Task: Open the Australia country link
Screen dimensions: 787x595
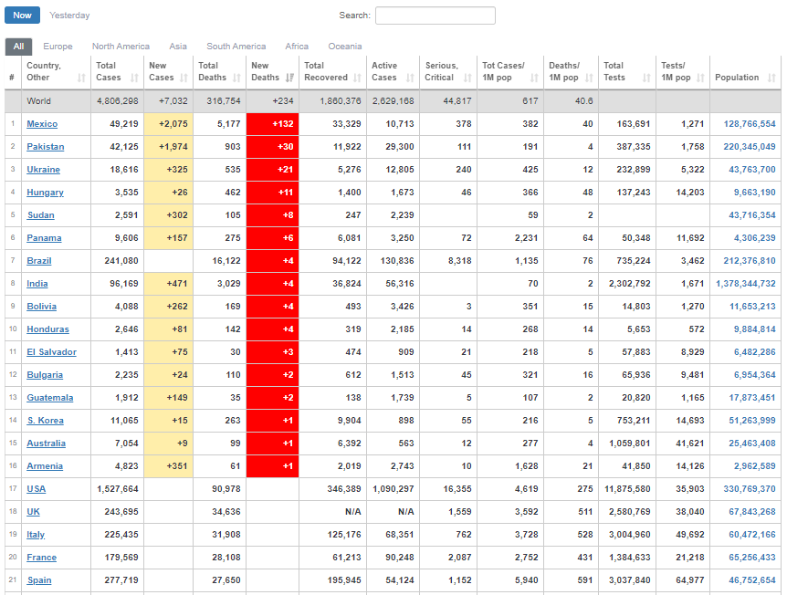Action: click(x=47, y=444)
